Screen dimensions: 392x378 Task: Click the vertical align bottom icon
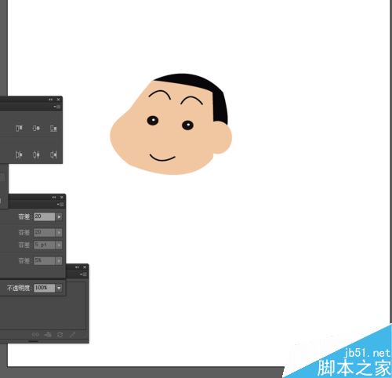point(53,128)
